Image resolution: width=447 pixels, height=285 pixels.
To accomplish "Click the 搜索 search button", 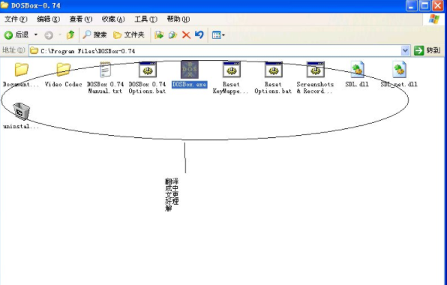I will click(x=94, y=34).
